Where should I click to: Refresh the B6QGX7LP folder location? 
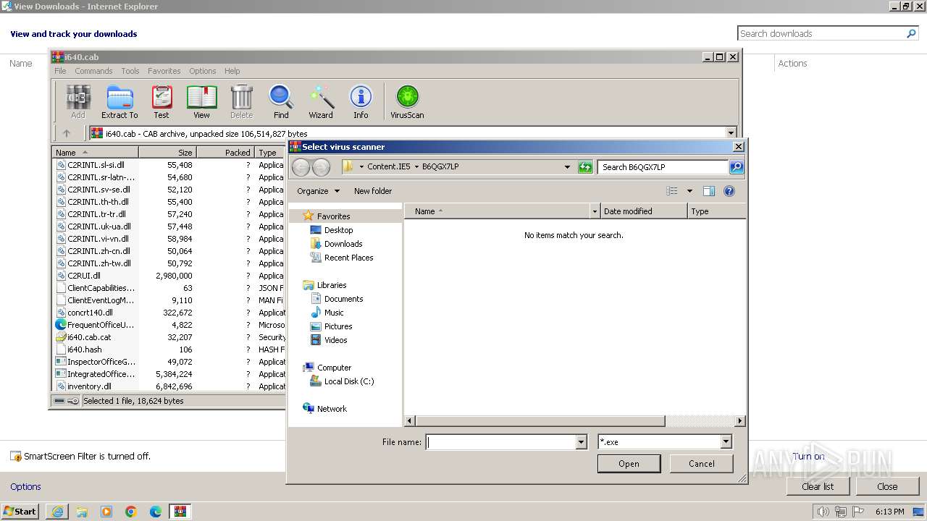point(585,167)
